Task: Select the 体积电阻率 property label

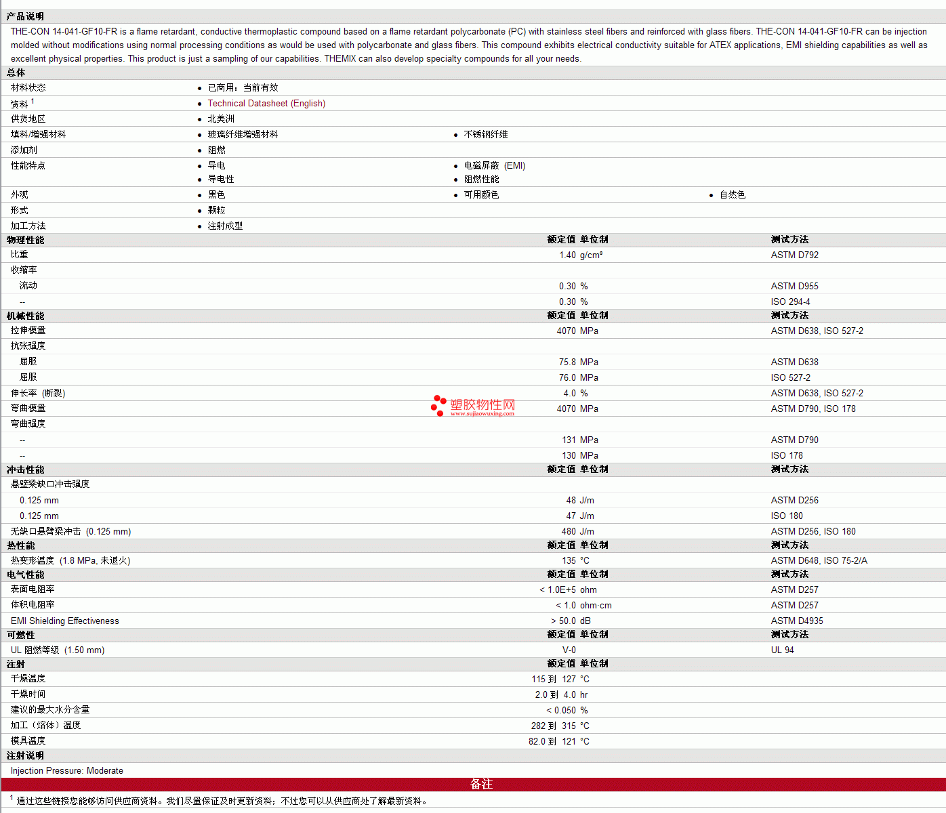Action: [x=33, y=605]
